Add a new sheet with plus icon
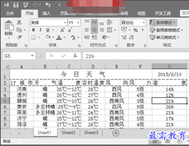The height and width of the screenshot is (146, 189). coord(116,133)
